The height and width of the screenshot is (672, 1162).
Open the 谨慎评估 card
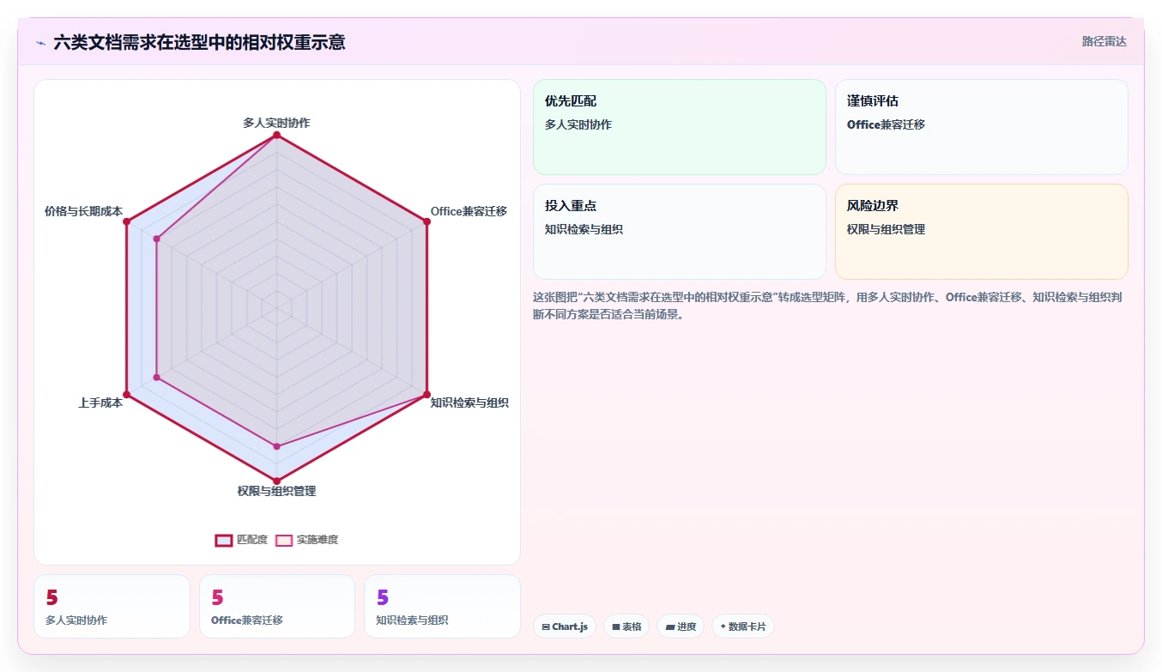[981, 127]
